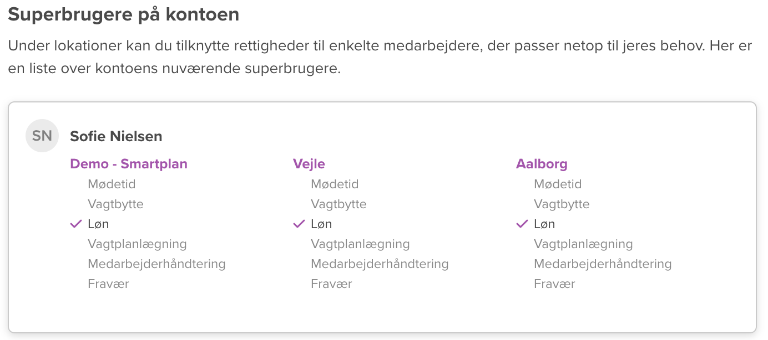Enable Vagtplanlægning under Aalborg
Image resolution: width=768 pixels, height=340 pixels.
click(x=583, y=244)
